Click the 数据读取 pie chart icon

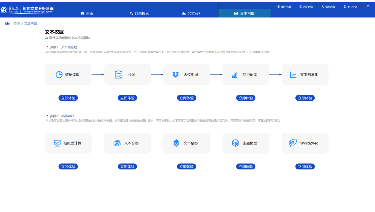tap(59, 75)
